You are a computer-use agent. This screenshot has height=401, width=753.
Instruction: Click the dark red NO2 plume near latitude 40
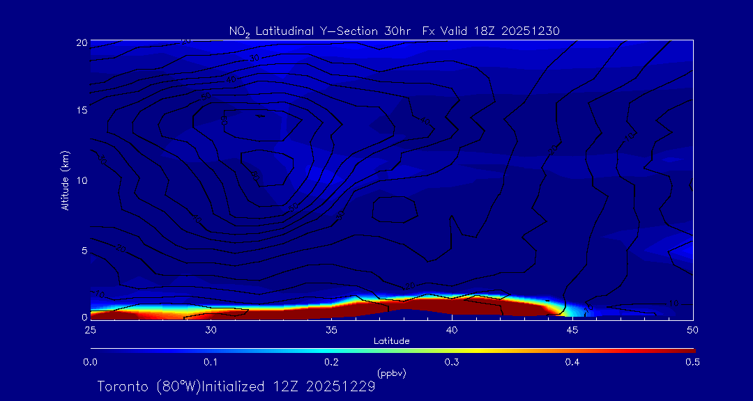pos(451,307)
